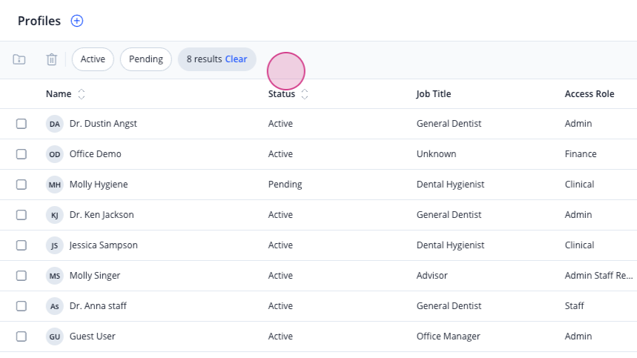The height and width of the screenshot is (358, 637).
Task: Tick the Jessica Sampson checkbox
Action: [x=21, y=245]
